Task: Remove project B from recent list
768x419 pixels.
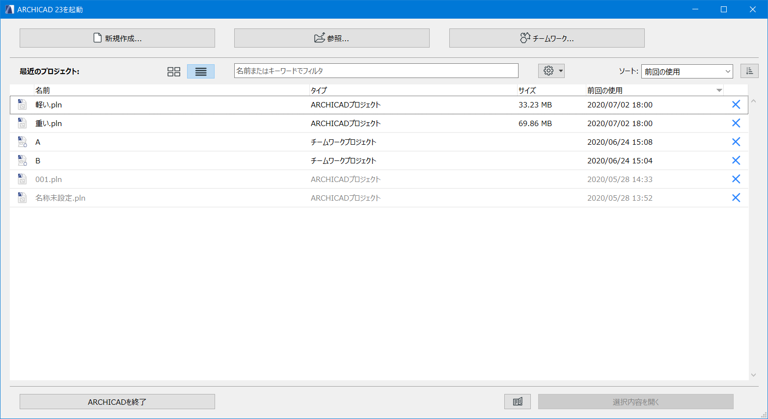Action: (736, 160)
